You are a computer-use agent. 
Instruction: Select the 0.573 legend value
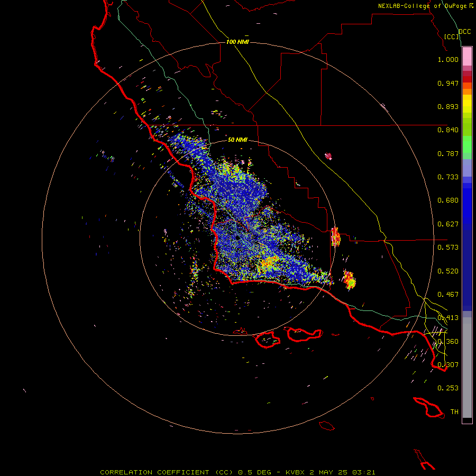click(x=448, y=248)
